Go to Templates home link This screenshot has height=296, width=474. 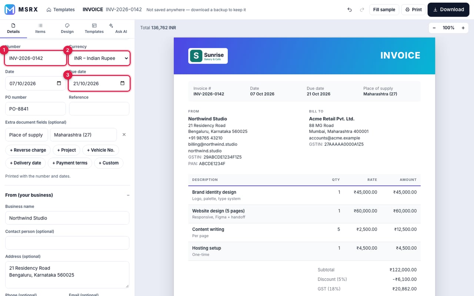pyautogui.click(x=61, y=10)
